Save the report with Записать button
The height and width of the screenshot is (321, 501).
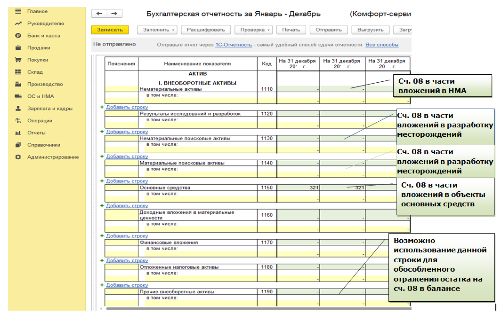tap(110, 30)
